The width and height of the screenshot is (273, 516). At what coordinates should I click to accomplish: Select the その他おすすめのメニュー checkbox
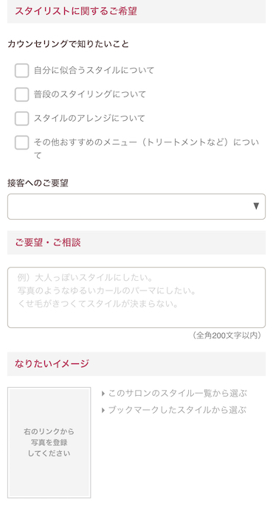[x=21, y=143]
